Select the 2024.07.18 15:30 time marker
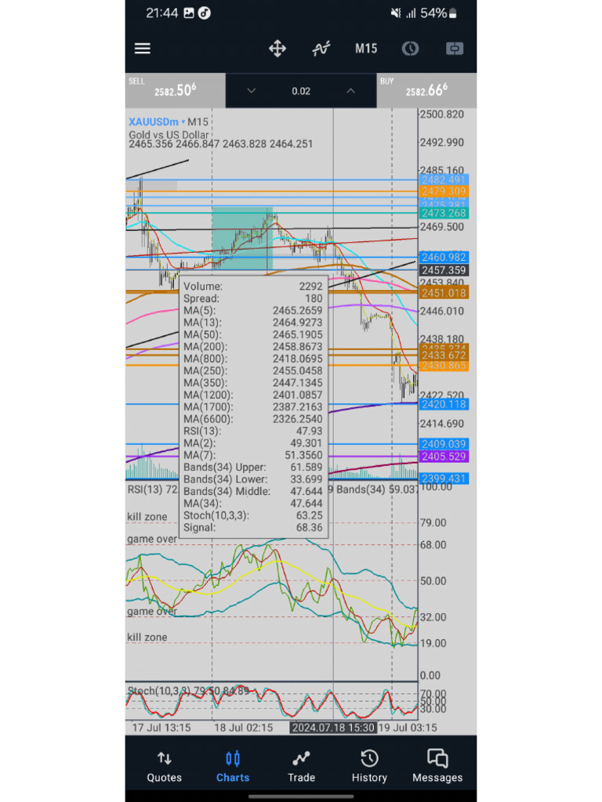602x802 pixels. [x=332, y=728]
